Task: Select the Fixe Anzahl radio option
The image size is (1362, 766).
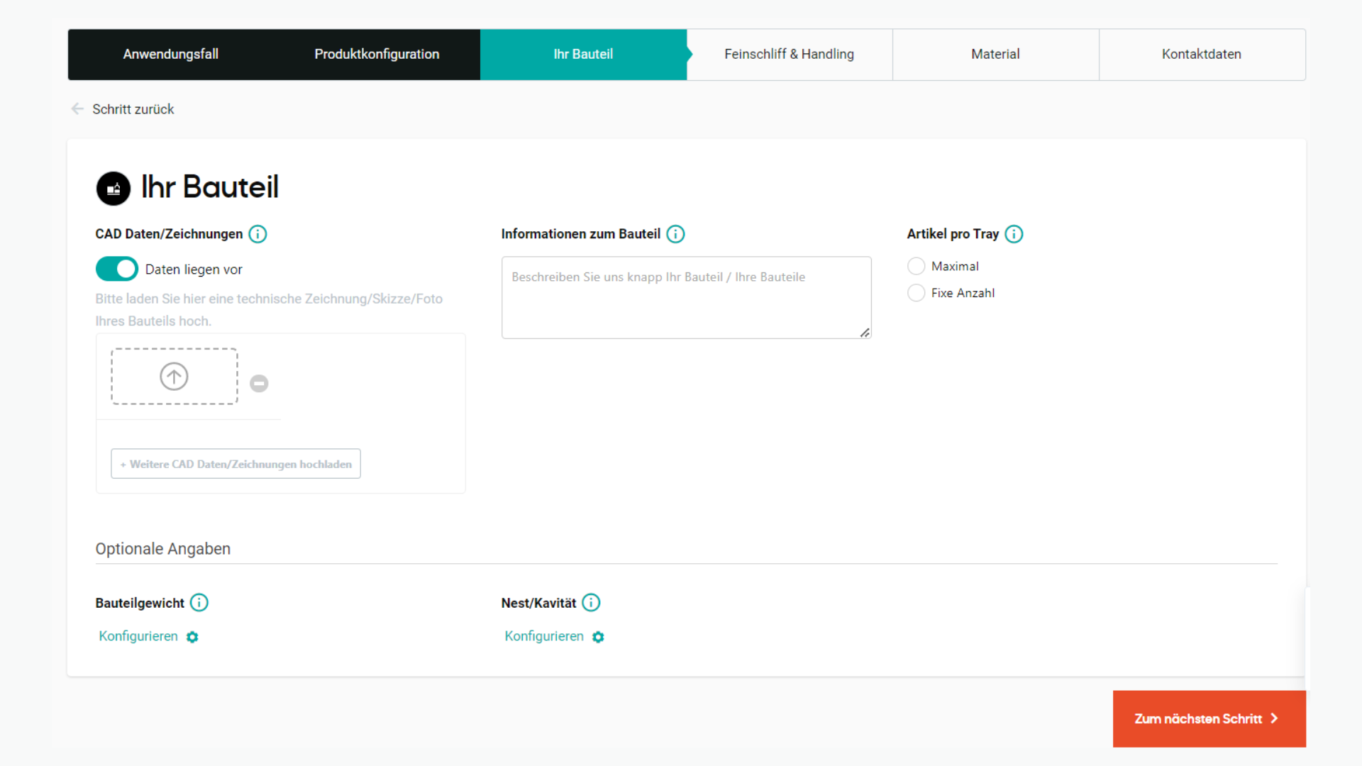Action: (916, 293)
